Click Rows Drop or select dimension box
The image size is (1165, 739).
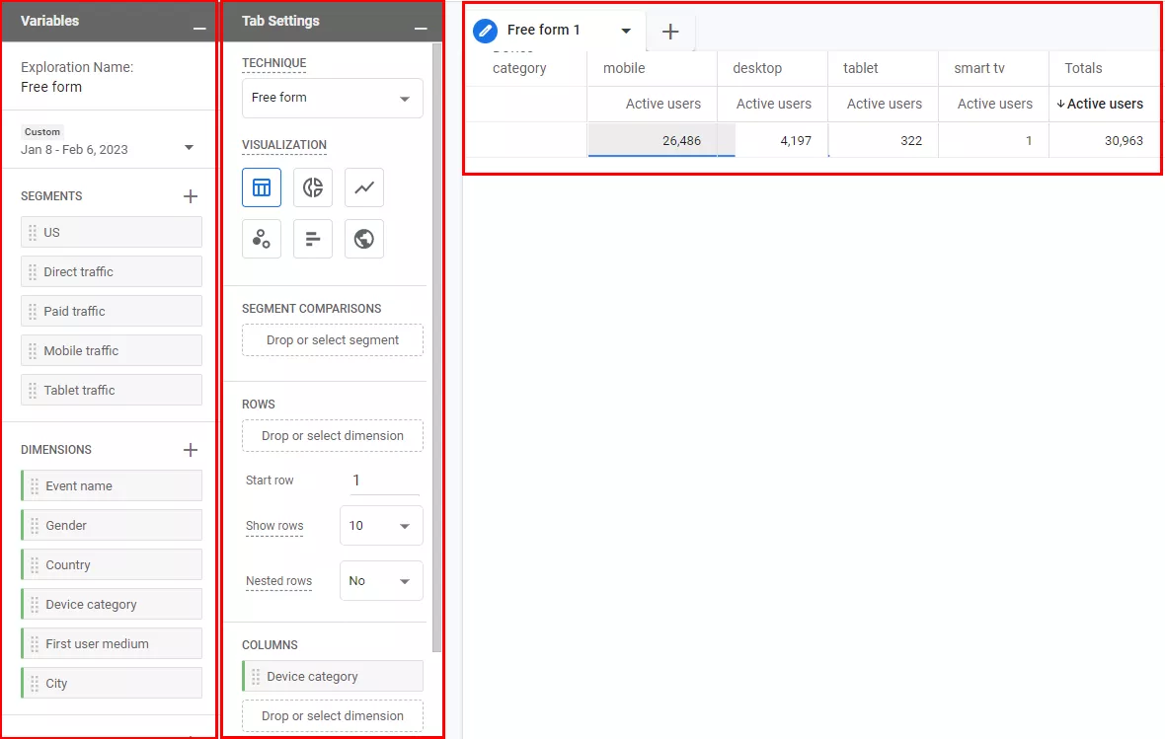coord(332,436)
